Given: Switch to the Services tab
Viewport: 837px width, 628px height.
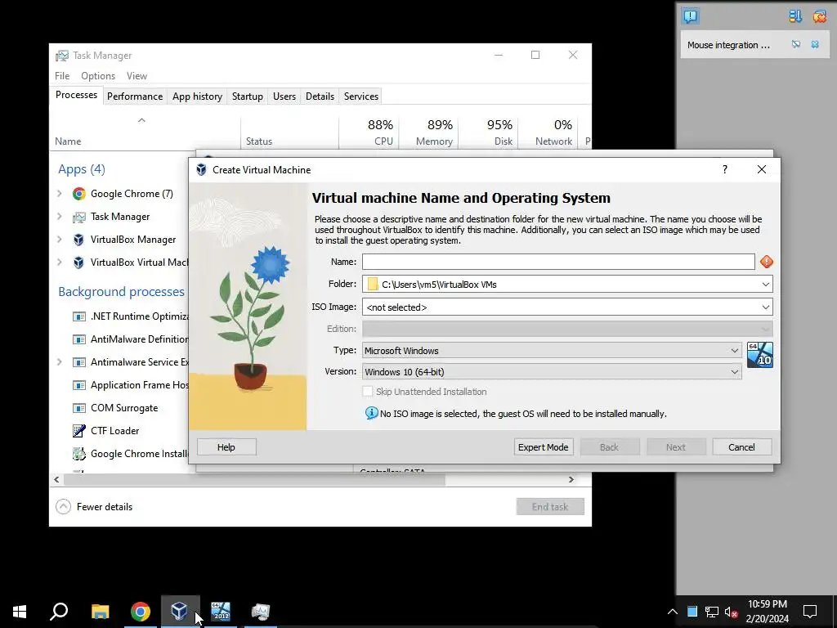Looking at the screenshot, I should (x=360, y=96).
